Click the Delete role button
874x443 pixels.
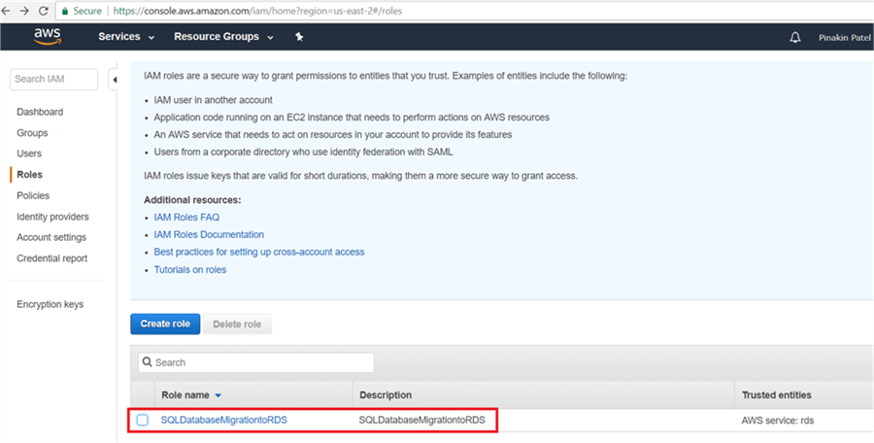237,324
